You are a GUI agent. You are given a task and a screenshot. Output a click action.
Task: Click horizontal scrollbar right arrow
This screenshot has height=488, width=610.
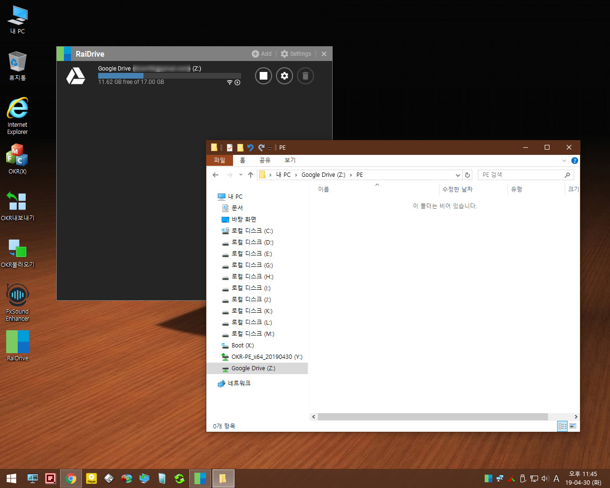point(576,417)
